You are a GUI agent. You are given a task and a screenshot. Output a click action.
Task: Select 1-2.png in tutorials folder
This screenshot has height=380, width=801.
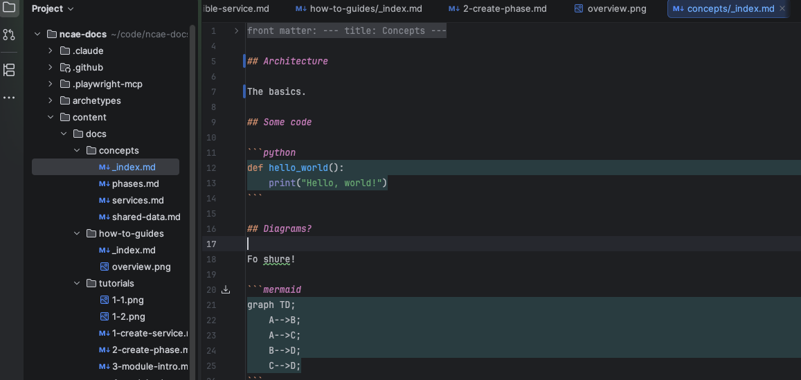pyautogui.click(x=129, y=317)
